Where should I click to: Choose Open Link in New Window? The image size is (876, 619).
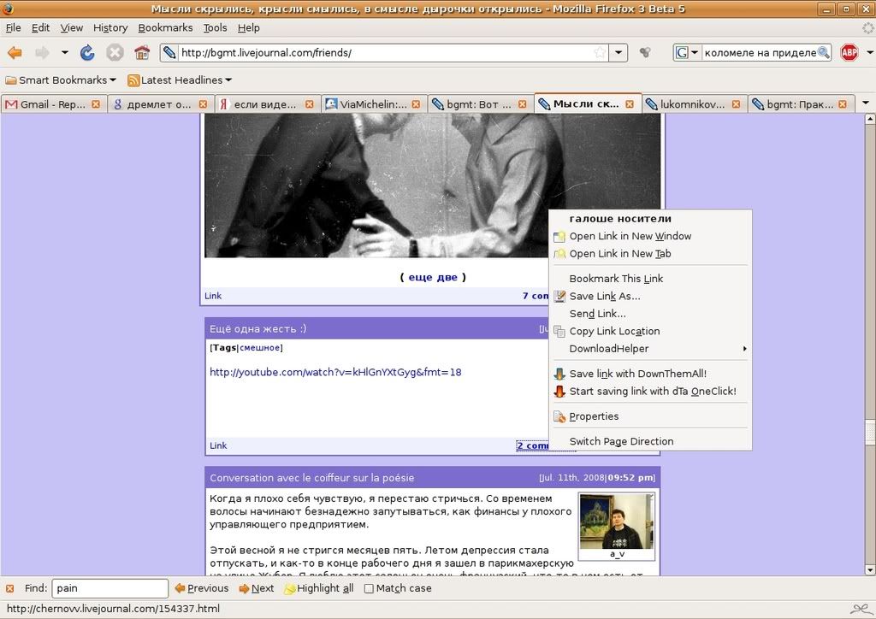tap(650, 236)
